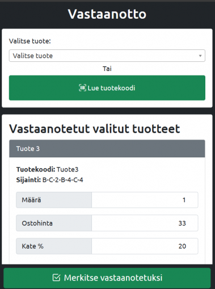The width and height of the screenshot is (215, 289).
Task: Click the dropdown arrow in product selector
Action: click(200, 56)
